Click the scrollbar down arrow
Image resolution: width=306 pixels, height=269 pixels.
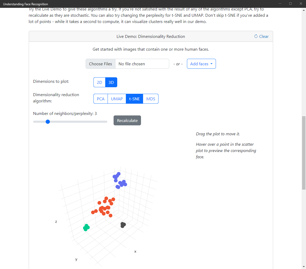pyautogui.click(x=304, y=267)
